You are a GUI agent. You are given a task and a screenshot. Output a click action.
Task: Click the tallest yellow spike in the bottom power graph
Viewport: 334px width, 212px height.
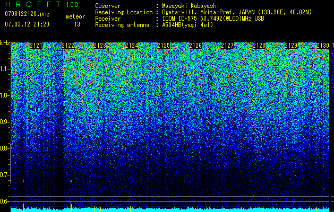(x=71, y=206)
